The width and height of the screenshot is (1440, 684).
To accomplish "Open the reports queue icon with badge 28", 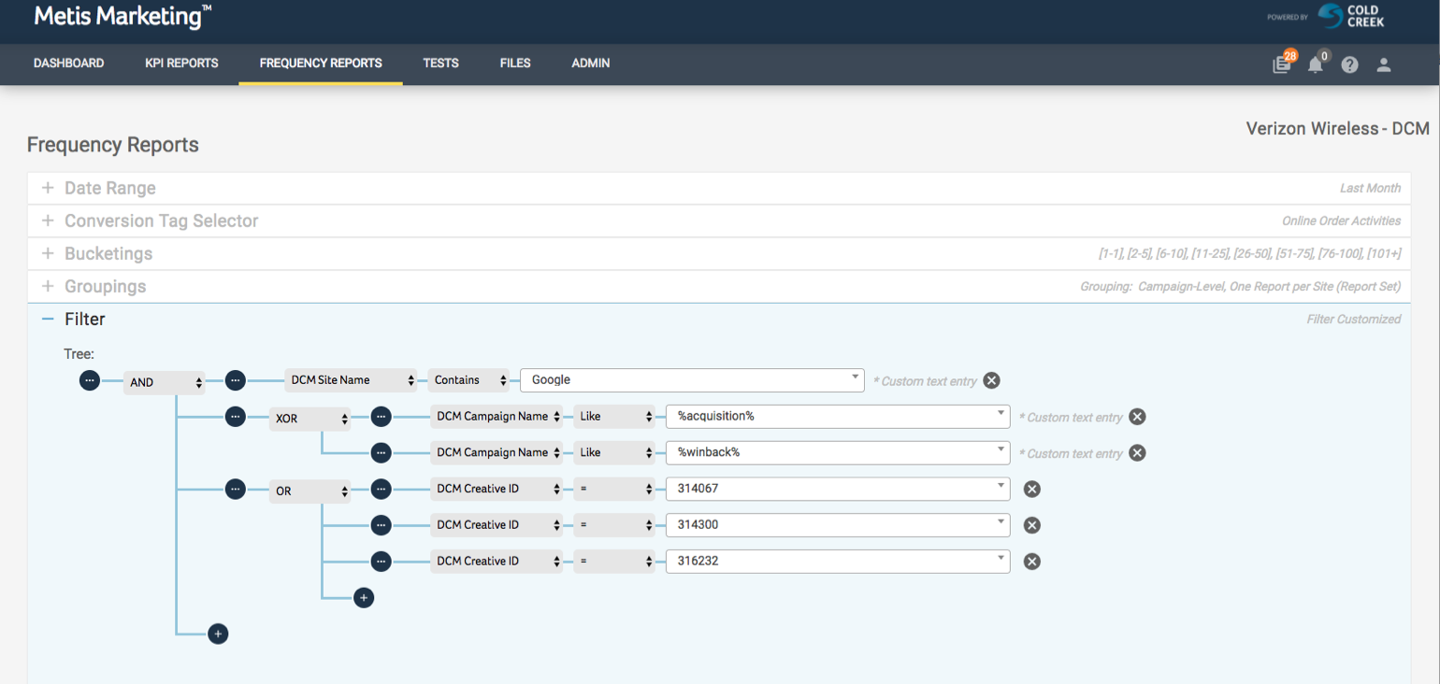I will pyautogui.click(x=1281, y=64).
